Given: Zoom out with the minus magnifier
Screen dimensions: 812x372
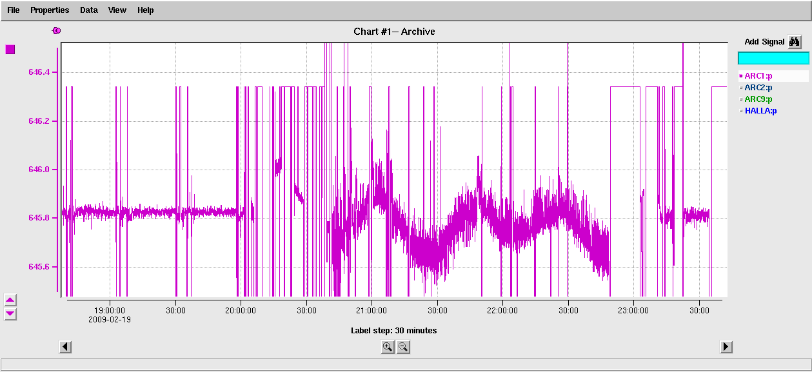Looking at the screenshot, I should click(x=403, y=347).
